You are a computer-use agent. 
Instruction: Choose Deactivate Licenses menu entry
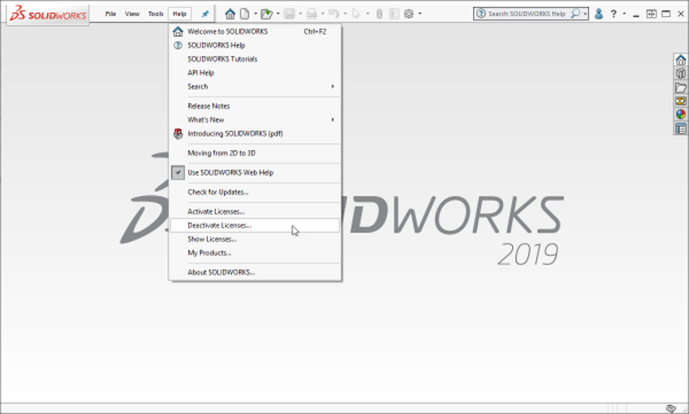pyautogui.click(x=255, y=225)
